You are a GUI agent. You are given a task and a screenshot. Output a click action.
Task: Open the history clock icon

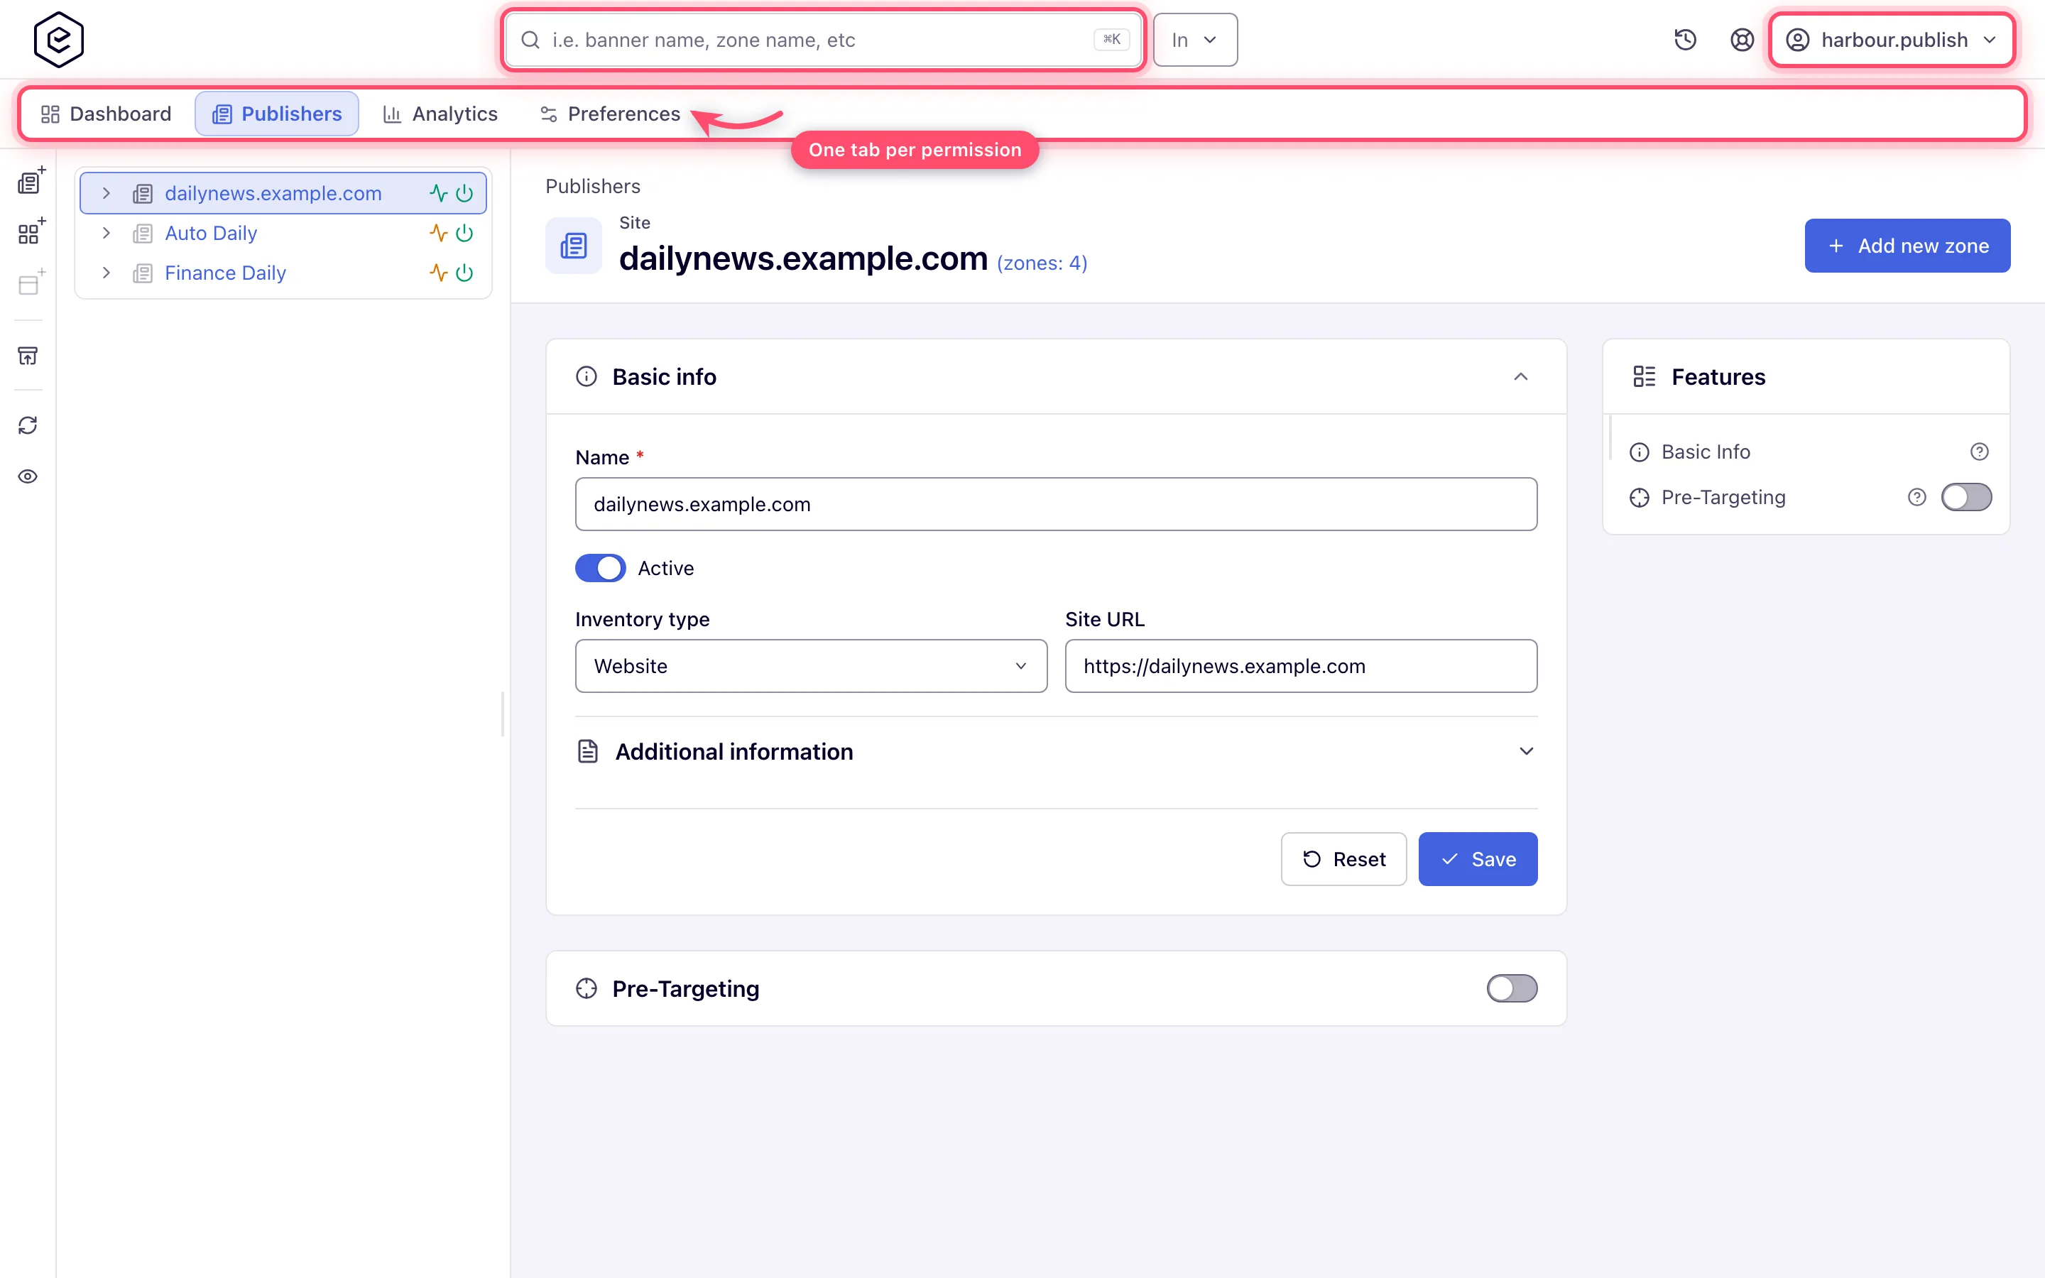pyautogui.click(x=1685, y=40)
